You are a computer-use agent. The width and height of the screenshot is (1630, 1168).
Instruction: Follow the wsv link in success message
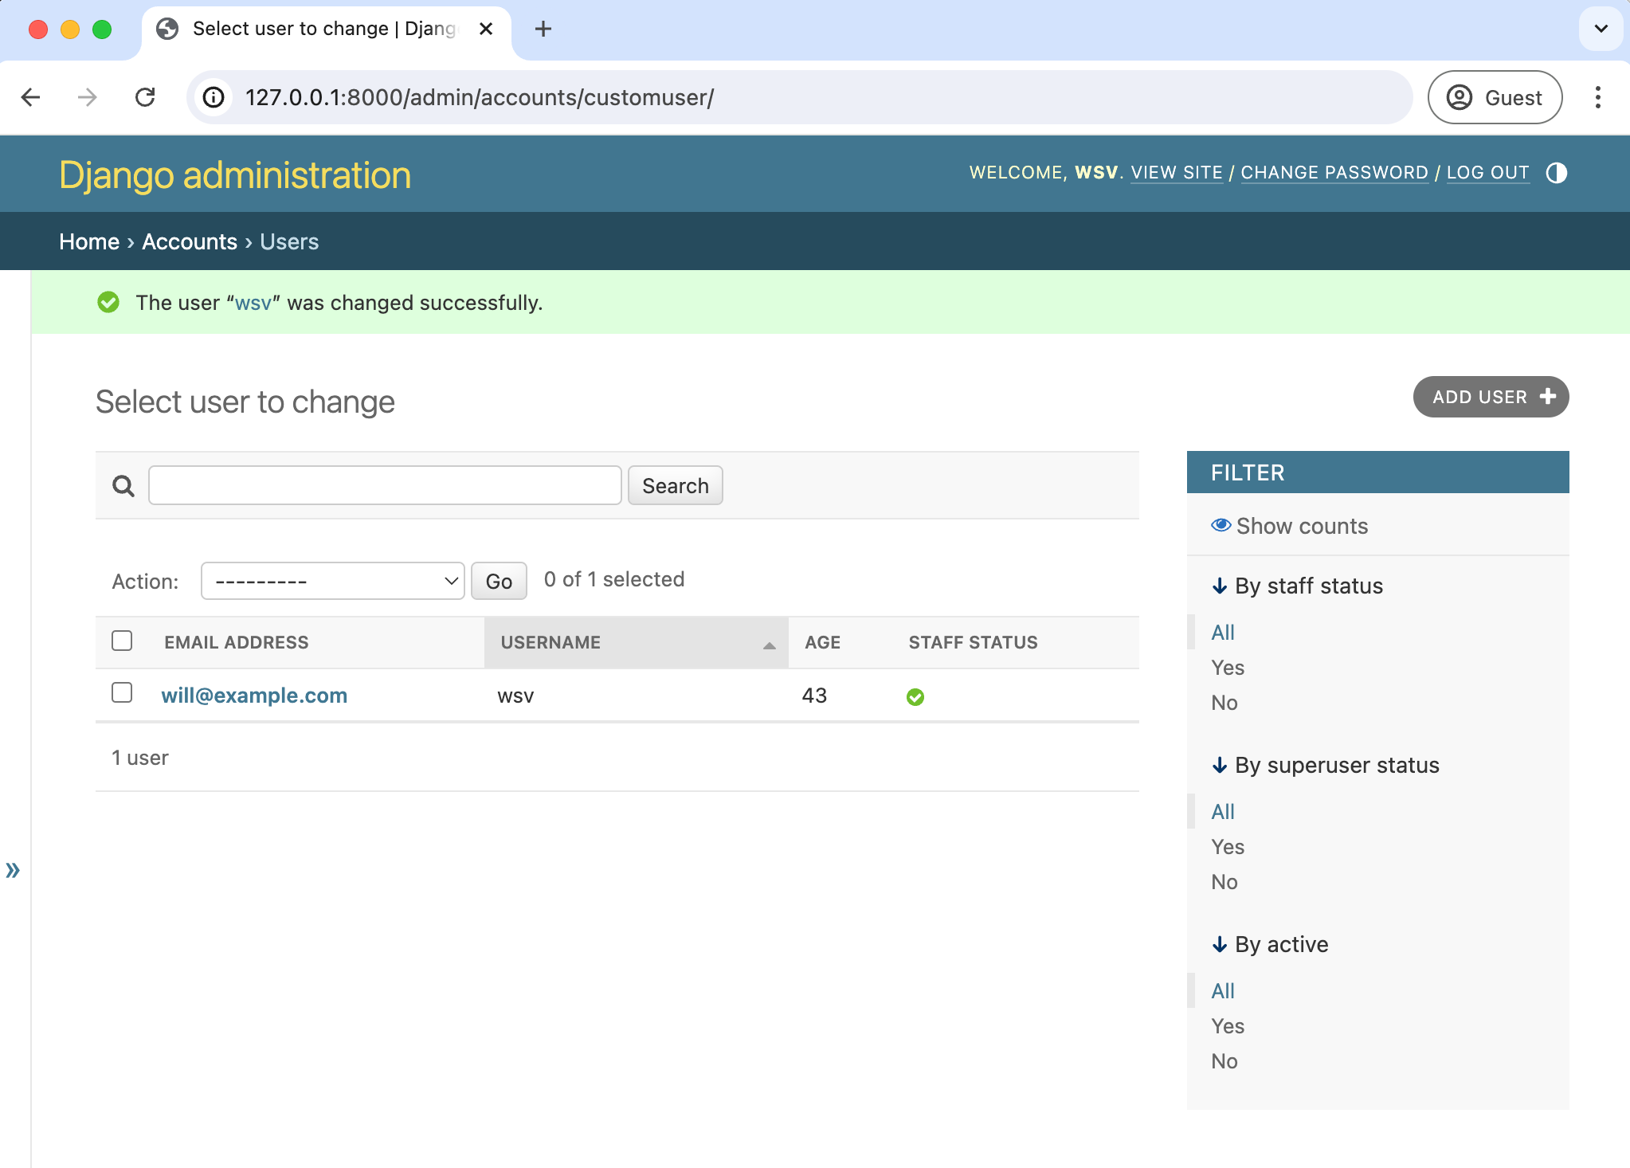pos(253,303)
